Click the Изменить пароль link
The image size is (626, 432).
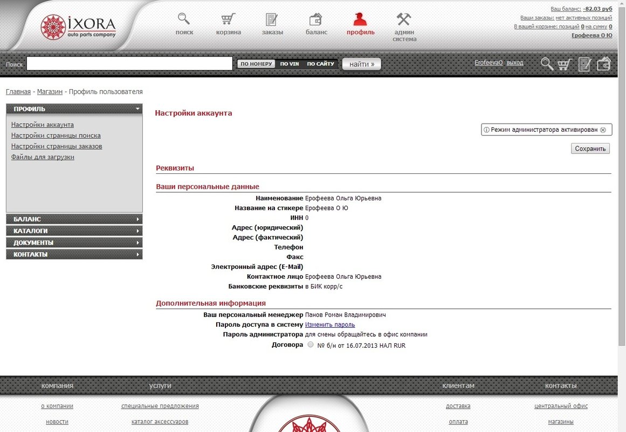[330, 325]
